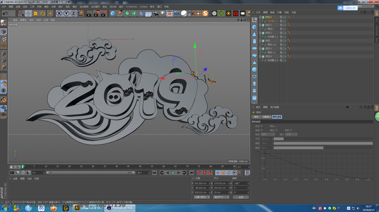This screenshot has height=212, width=379.
Task: Add a cube primitive from toolbar
Action: click(113, 13)
